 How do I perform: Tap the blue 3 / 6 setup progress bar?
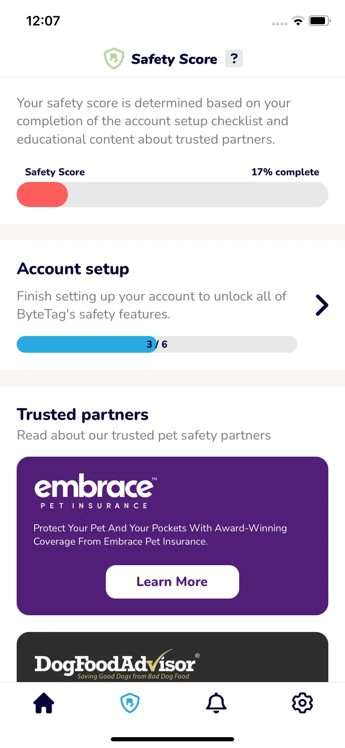coord(157,344)
